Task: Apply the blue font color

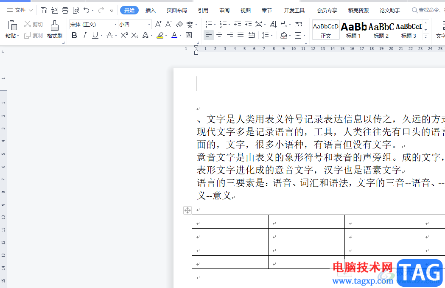Action: pos(174,36)
